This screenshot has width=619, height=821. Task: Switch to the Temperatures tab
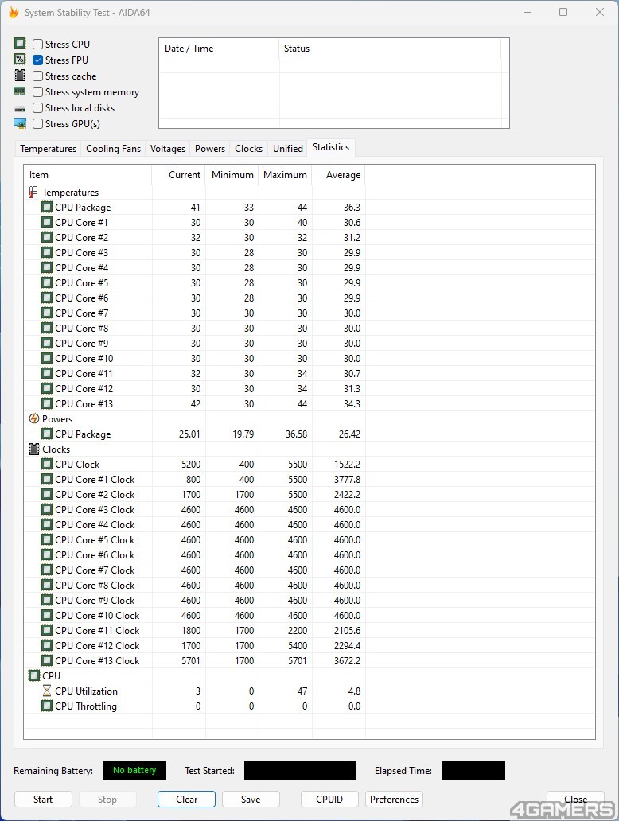[x=49, y=149]
